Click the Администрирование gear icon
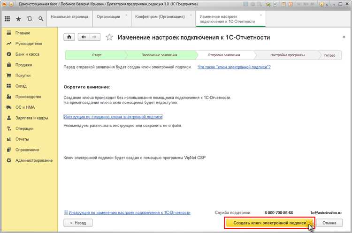 pyautogui.click(x=9, y=160)
